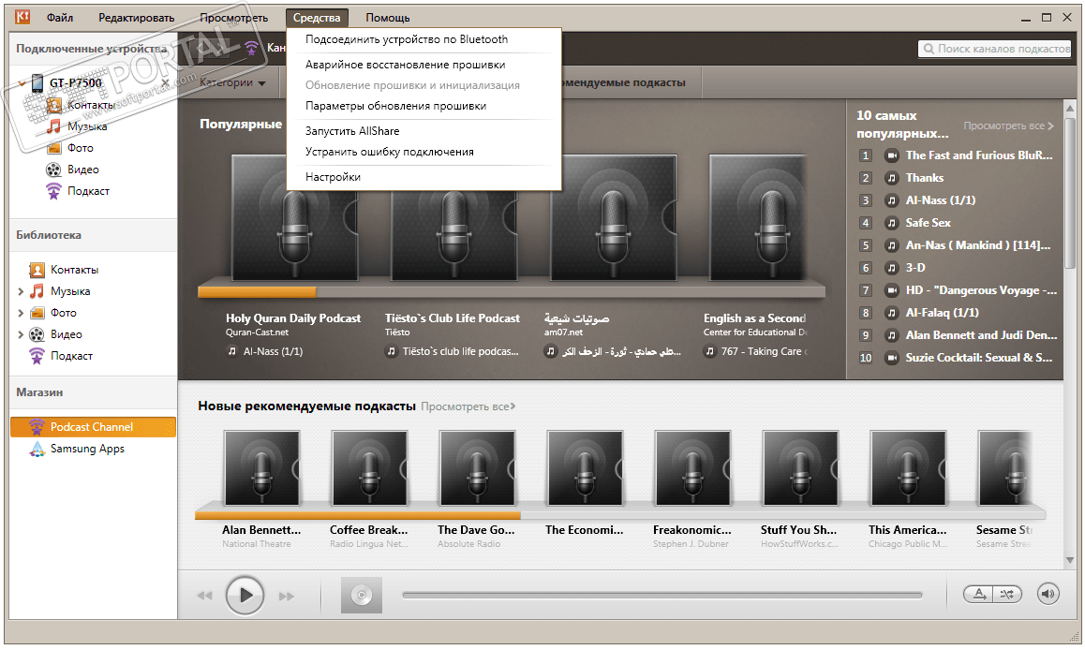1085x650 pixels.
Task: Toggle repeat mode button
Action: coord(978,594)
